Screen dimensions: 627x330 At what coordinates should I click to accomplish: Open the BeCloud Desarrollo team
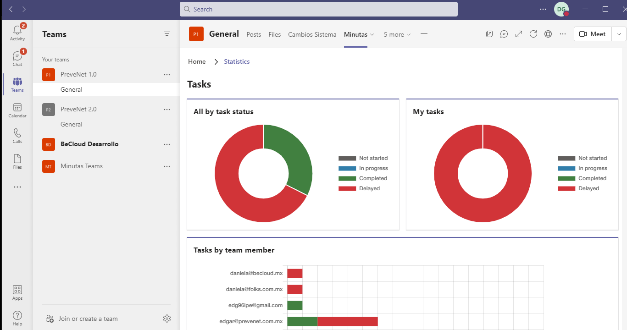[89, 144]
